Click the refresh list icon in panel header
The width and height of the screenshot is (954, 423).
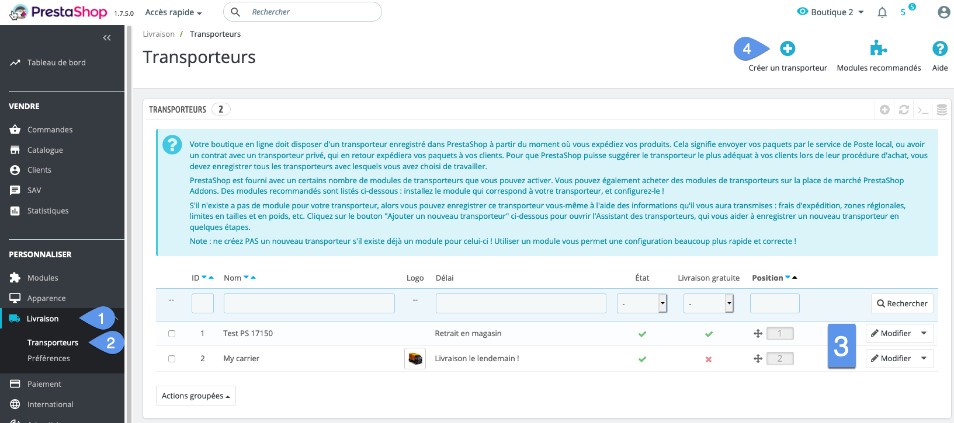click(x=904, y=110)
